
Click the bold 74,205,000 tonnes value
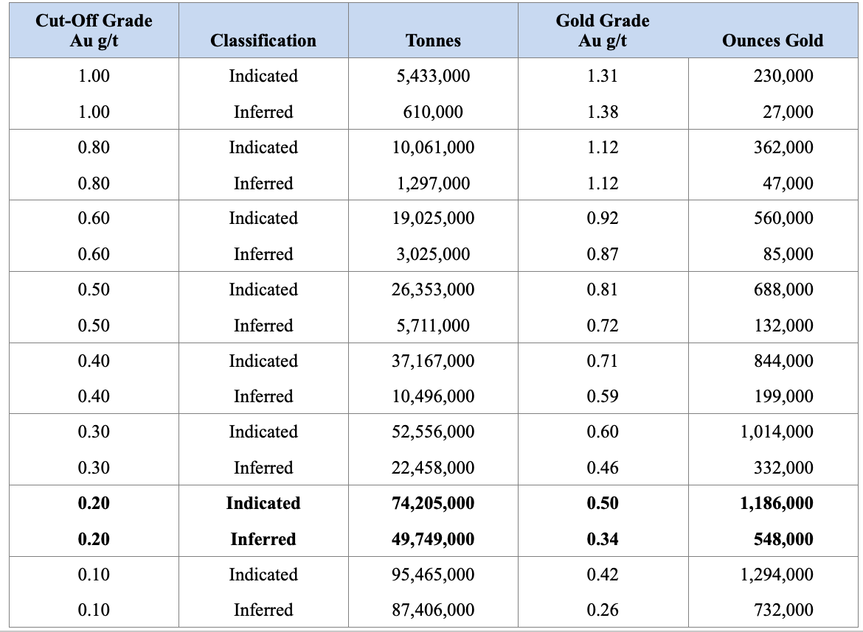click(433, 503)
